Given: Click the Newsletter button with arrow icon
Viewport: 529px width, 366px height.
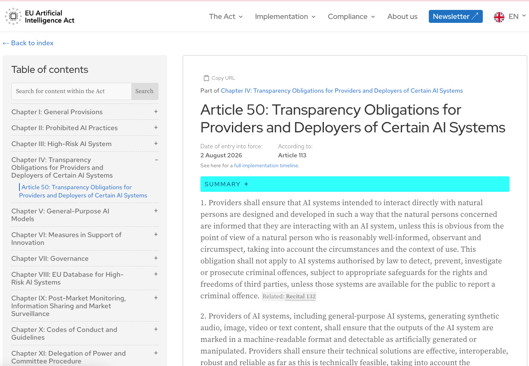Looking at the screenshot, I should coord(456,16).
